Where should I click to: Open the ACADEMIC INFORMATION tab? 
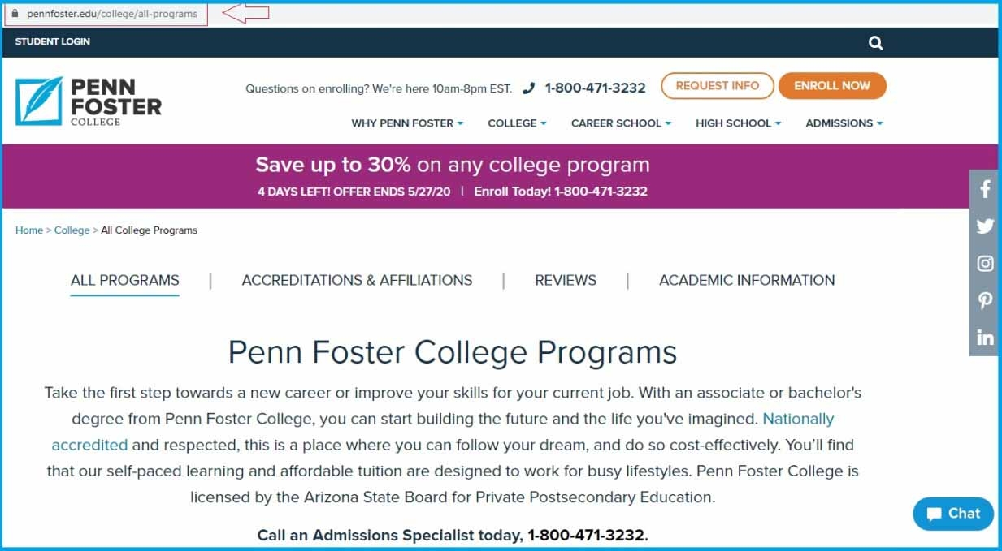[747, 280]
